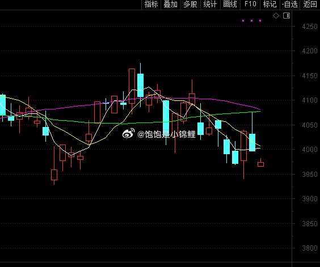This screenshot has height=267, width=320.
Task: Click the 4250 price axis label
Action: coord(310,27)
